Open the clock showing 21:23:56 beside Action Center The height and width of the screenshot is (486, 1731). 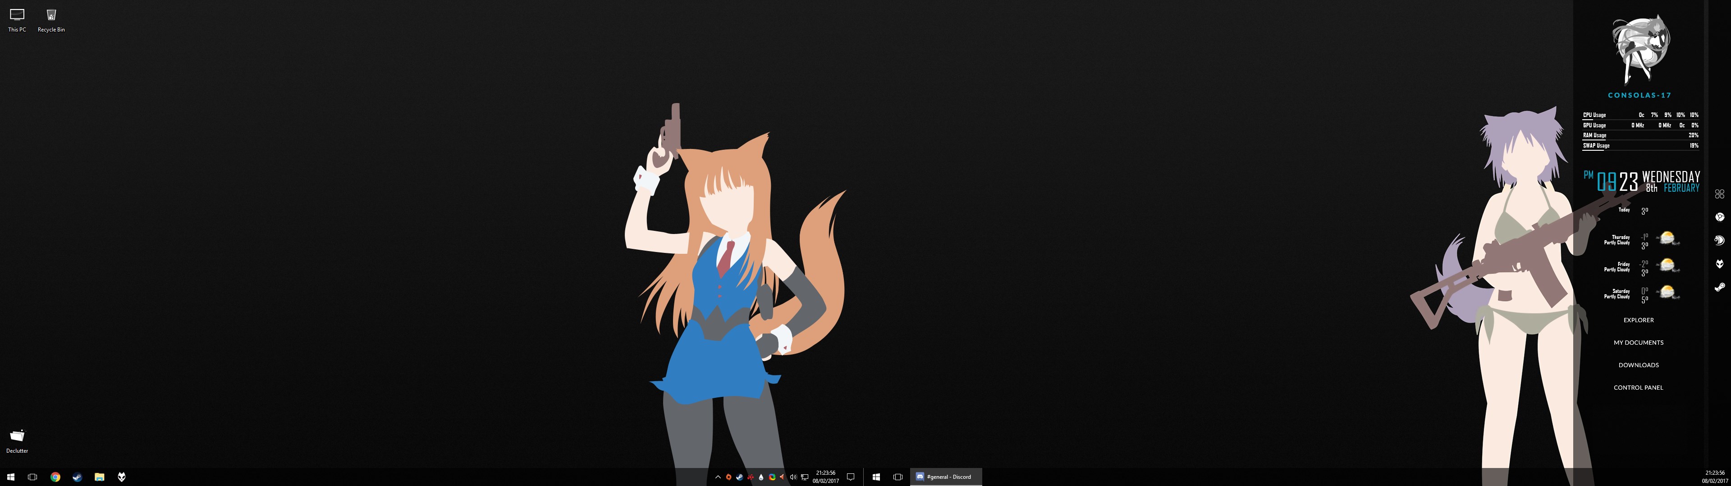coord(826,477)
